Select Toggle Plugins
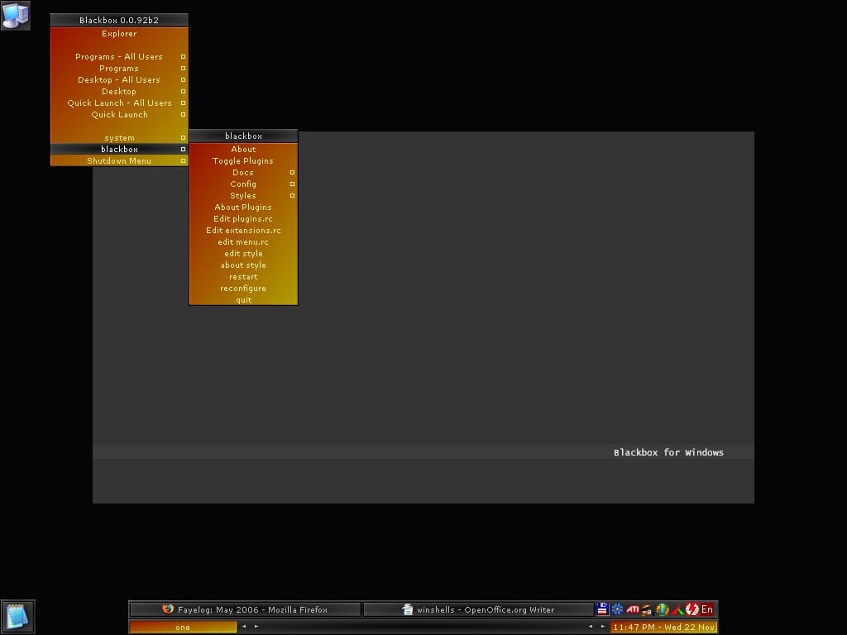 [244, 161]
